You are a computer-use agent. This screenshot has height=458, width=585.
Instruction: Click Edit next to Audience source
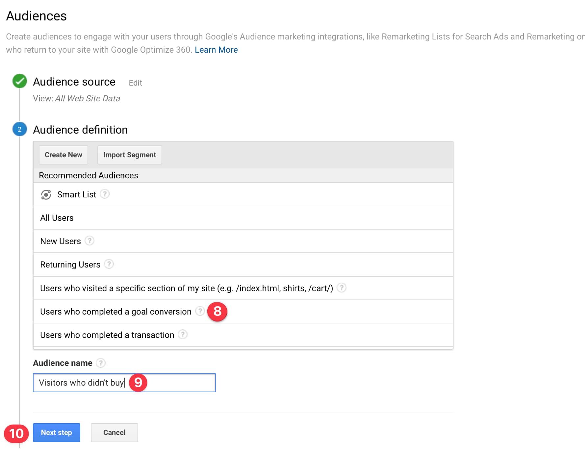135,83
